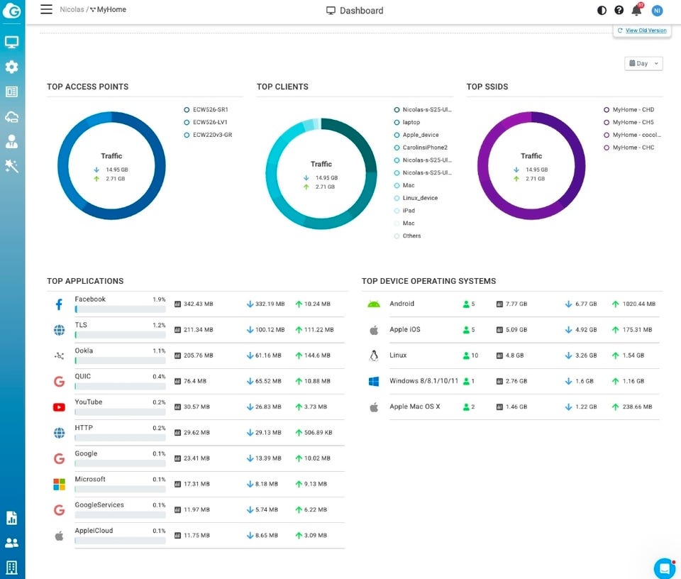Screen dimensions: 681x579
Task: Open the NI user avatar menu
Action: click(657, 11)
